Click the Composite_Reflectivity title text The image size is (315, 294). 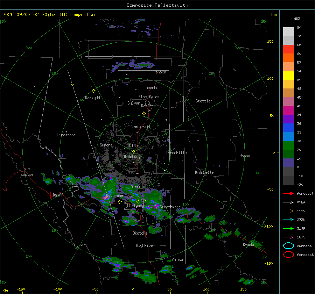[157, 5]
